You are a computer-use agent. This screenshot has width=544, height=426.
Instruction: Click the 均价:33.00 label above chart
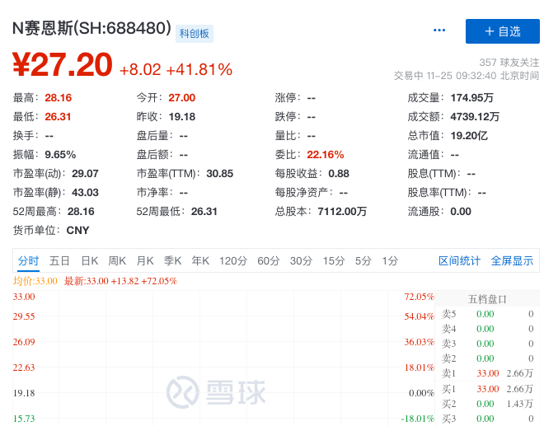pyautogui.click(x=35, y=281)
